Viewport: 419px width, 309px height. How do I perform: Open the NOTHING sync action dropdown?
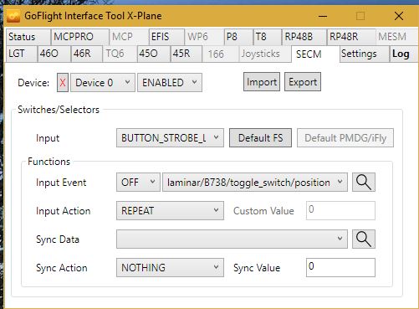pyautogui.click(x=170, y=268)
